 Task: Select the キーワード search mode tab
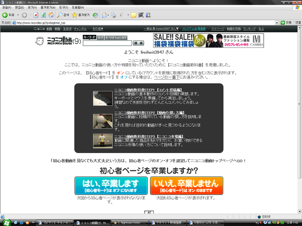point(90,37)
